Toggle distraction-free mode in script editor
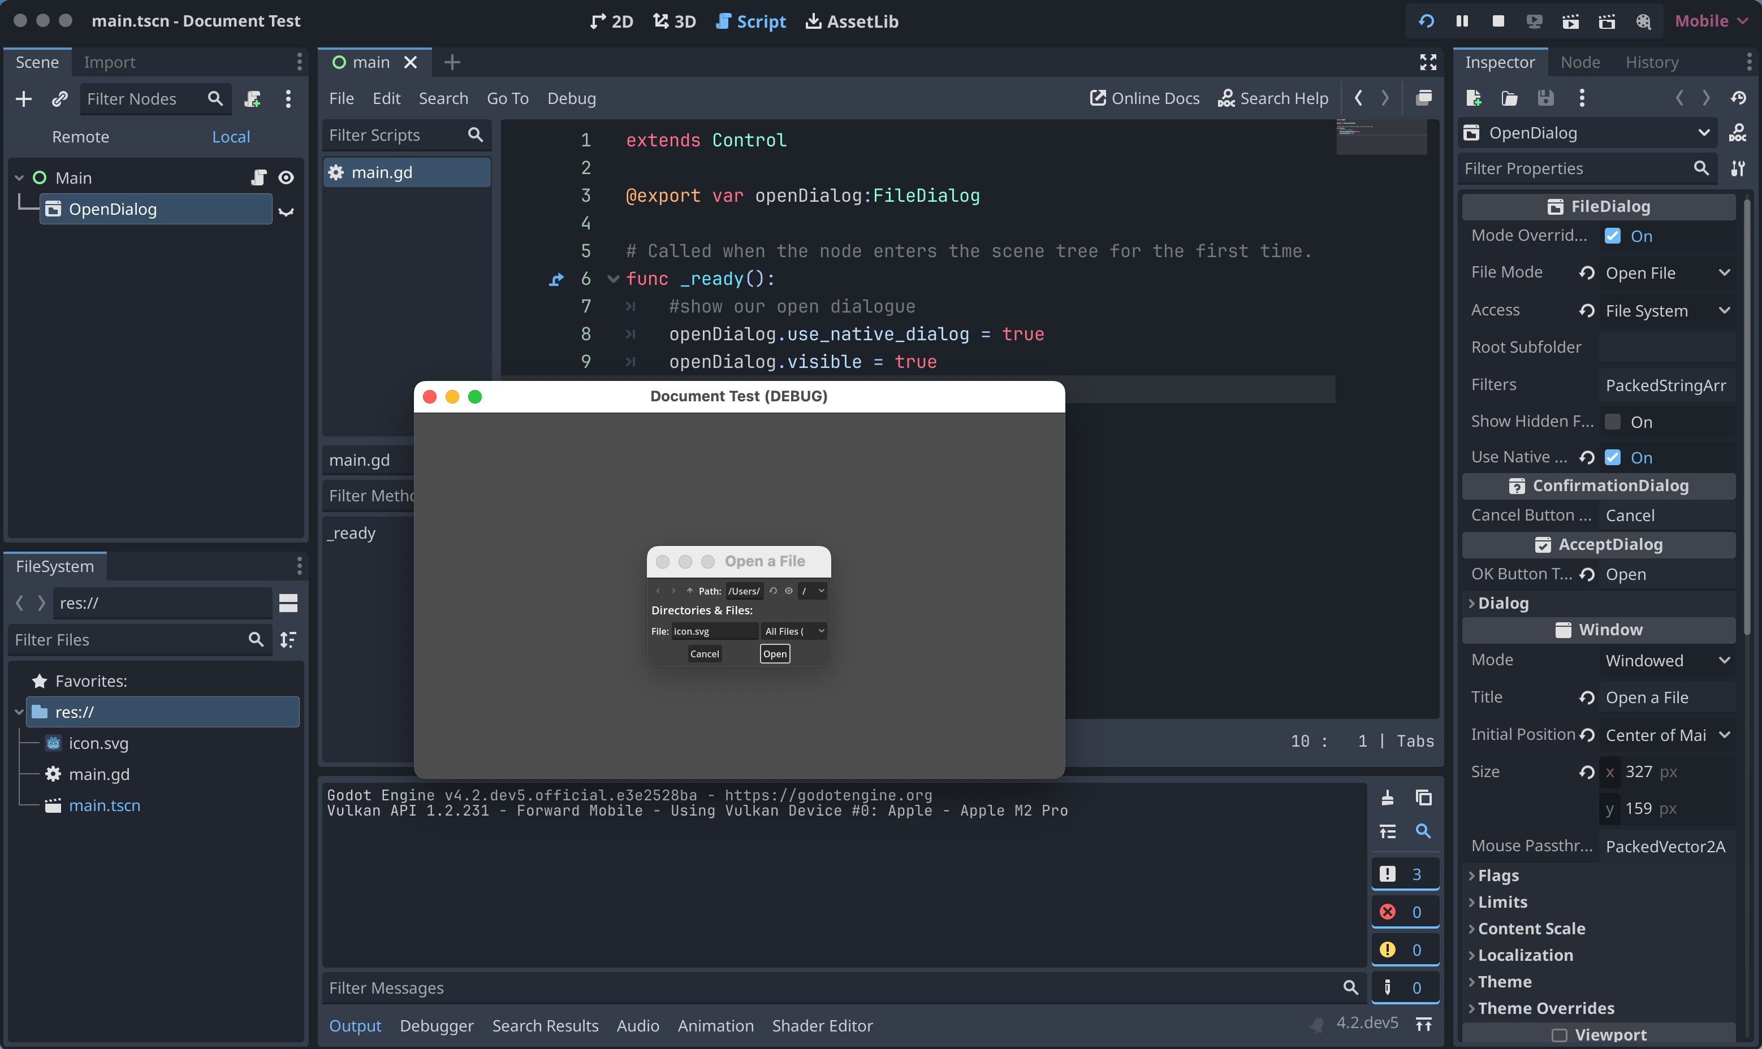1762x1049 pixels. [x=1428, y=62]
